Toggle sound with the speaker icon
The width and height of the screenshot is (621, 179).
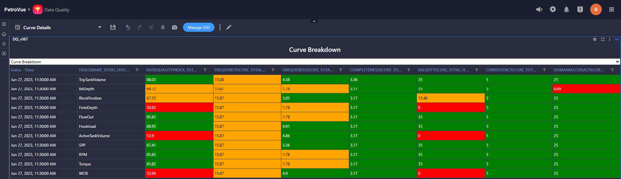point(539,10)
